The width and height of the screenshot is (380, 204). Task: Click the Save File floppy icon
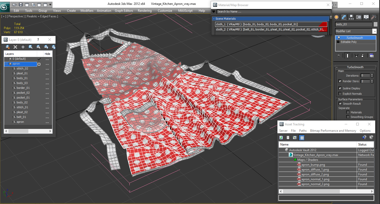click(x=21, y=5)
